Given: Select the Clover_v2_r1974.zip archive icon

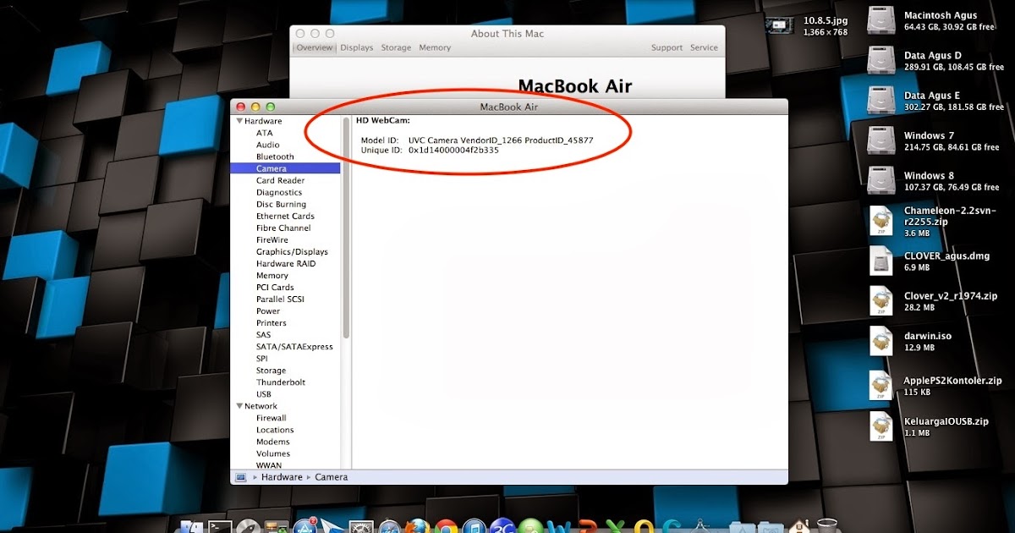Looking at the screenshot, I should point(881,301).
